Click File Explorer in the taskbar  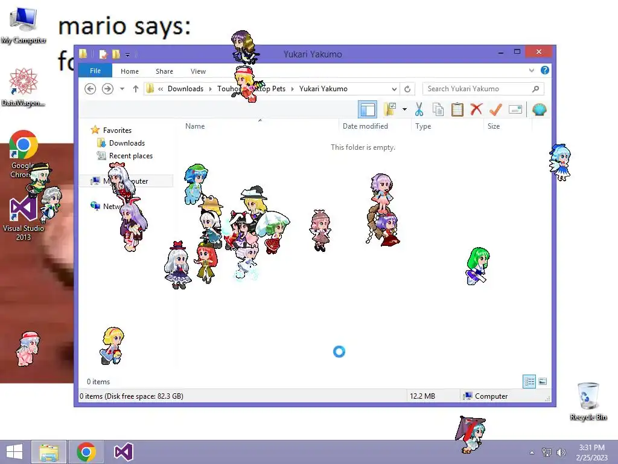pos(49,452)
